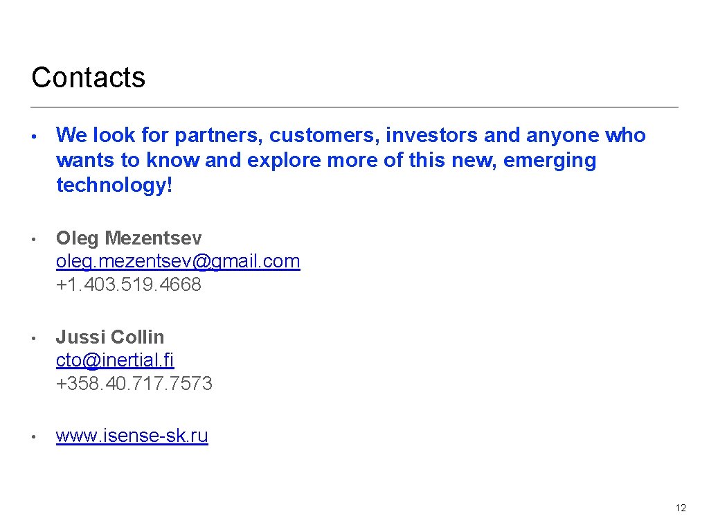Click the phone number +358.40.717.7573
This screenshot has height=532, width=709.
click(x=134, y=383)
